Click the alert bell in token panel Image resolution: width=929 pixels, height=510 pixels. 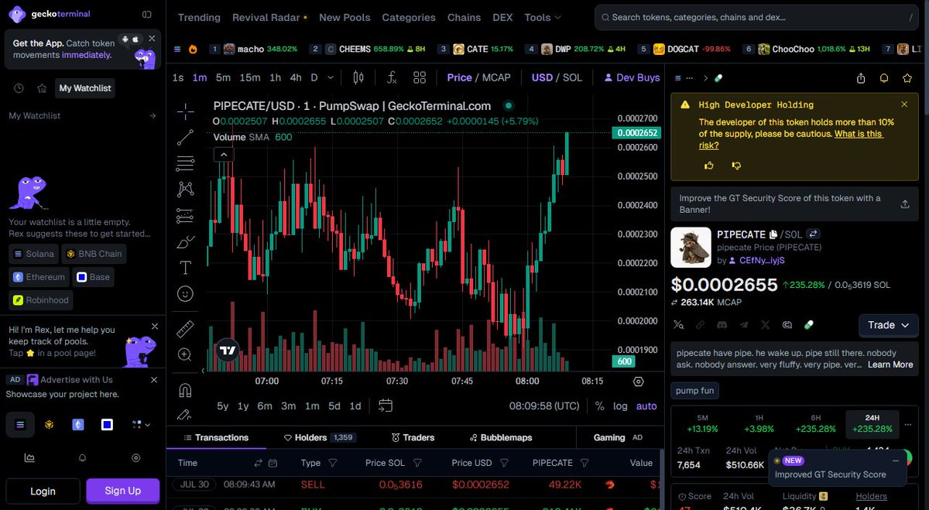[884, 78]
